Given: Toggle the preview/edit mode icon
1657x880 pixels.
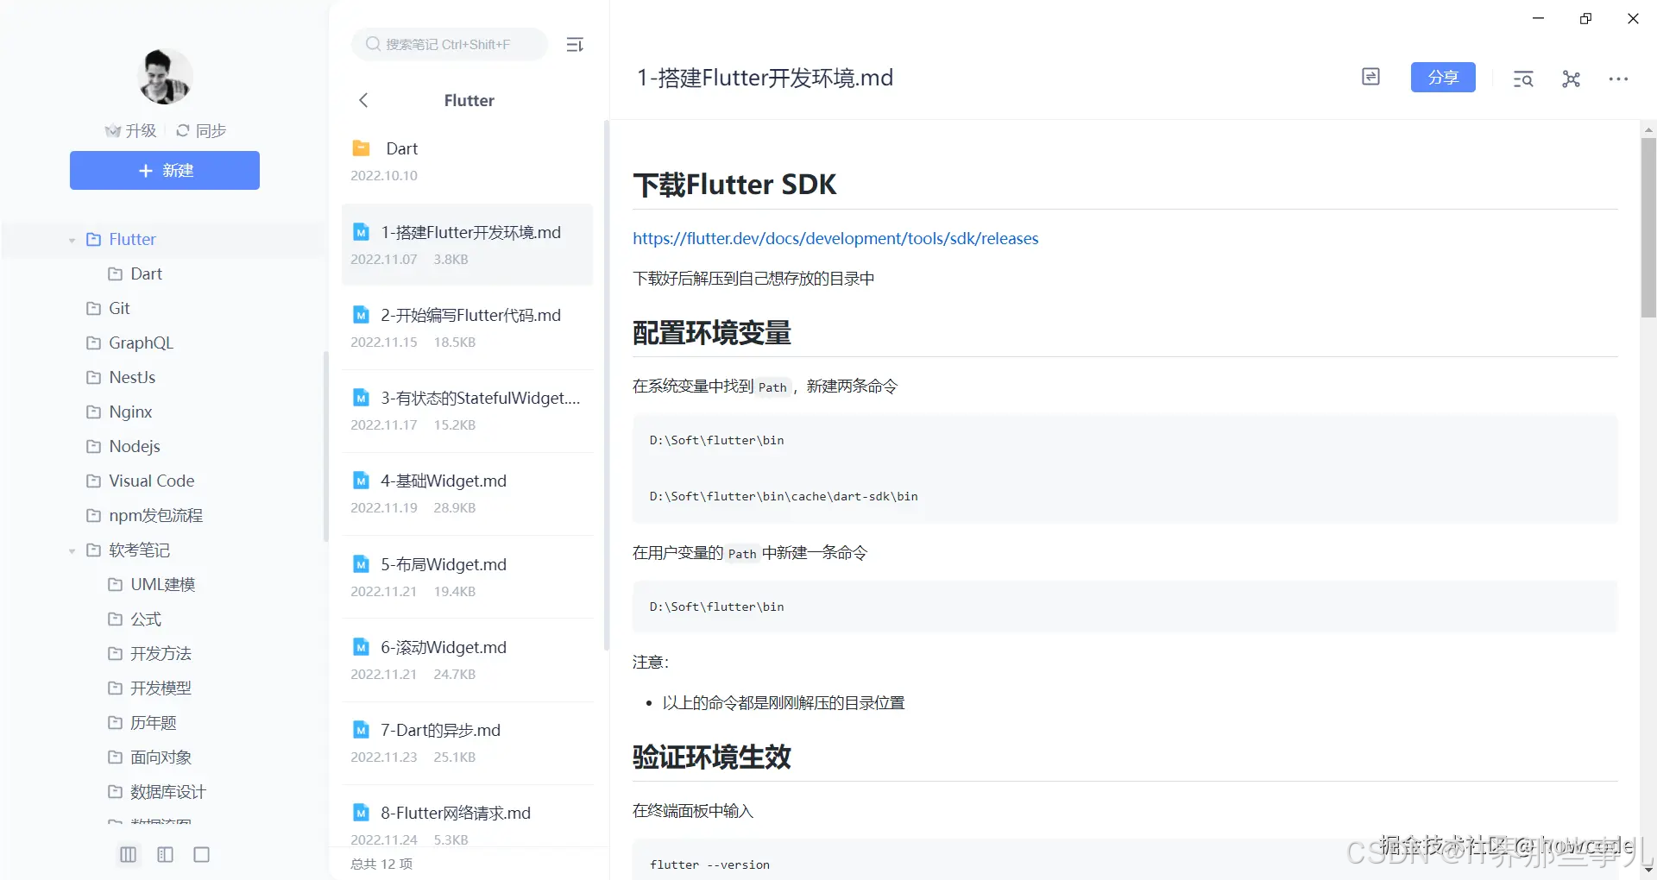Looking at the screenshot, I should pos(1370,77).
